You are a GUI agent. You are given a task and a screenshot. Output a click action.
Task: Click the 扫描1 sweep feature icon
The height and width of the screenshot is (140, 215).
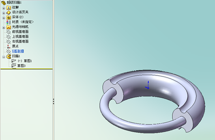coord(9,56)
